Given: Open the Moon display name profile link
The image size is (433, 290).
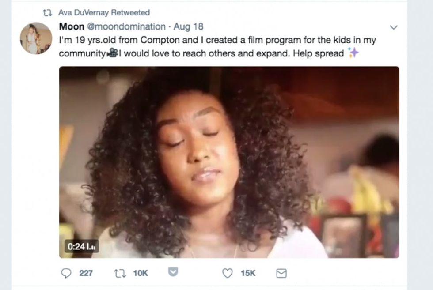Looking at the screenshot, I should click(x=72, y=27).
